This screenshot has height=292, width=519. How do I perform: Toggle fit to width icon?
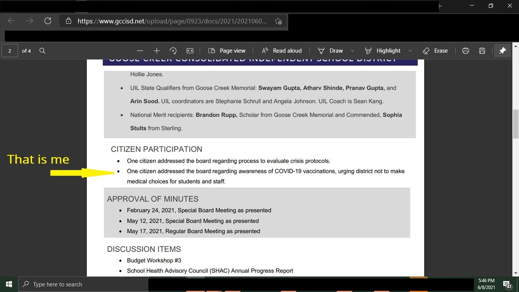coord(190,51)
